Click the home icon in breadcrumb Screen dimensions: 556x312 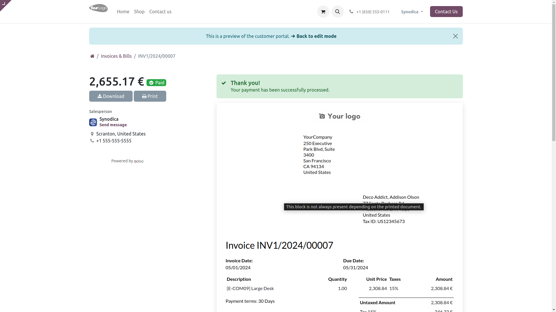pos(92,56)
